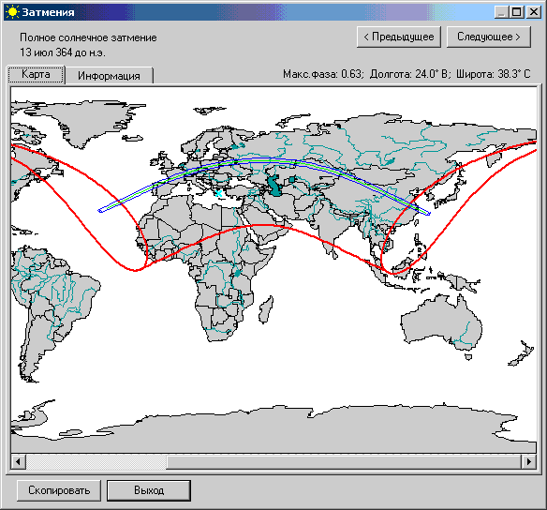The width and height of the screenshot is (547, 510).
Task: Click the cyan cross marker near Greece
Action: [218, 193]
